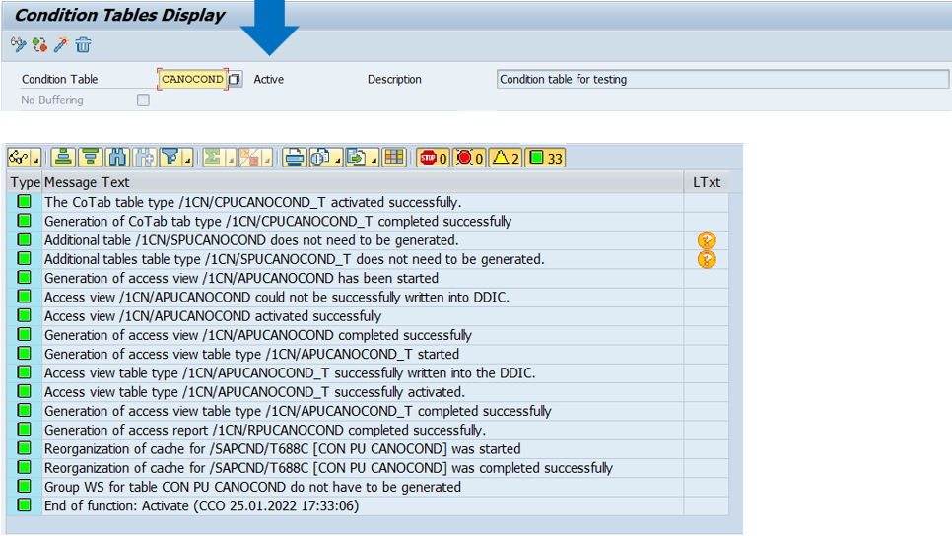This screenshot has width=952, height=536.
Task: Filter by warning messages showing count 2
Action: (505, 158)
